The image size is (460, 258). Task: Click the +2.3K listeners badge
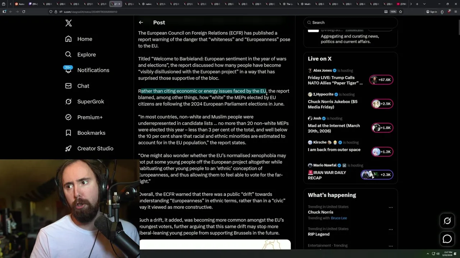[377, 175]
